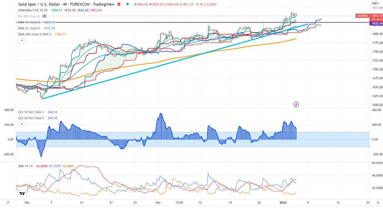Click the red flag icon beside the title
Screen dimensions: 383x208
coord(119,4)
